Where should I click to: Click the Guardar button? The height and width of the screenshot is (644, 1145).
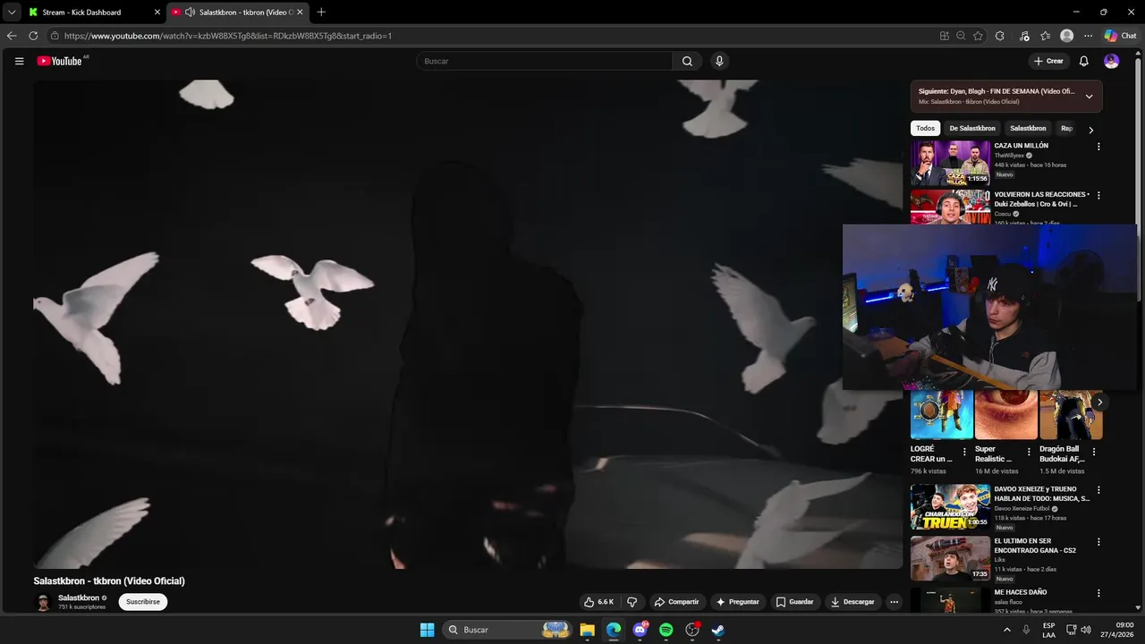(794, 602)
